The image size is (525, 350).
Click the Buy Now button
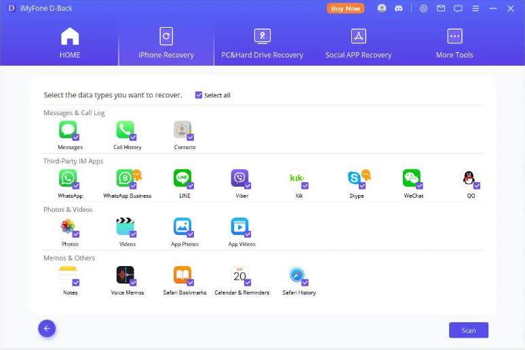[345, 8]
